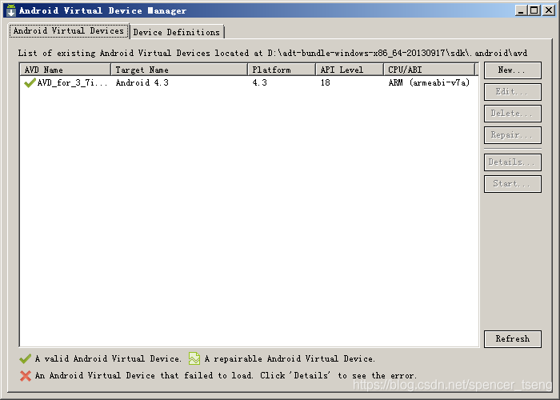Click the Android 4.3 target cell

point(142,83)
